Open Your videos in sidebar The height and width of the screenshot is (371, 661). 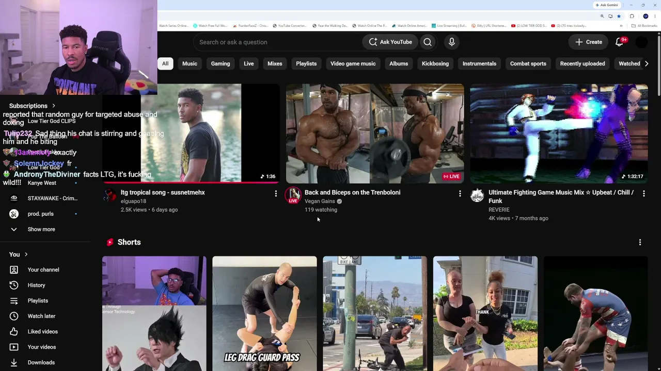[x=41, y=347]
